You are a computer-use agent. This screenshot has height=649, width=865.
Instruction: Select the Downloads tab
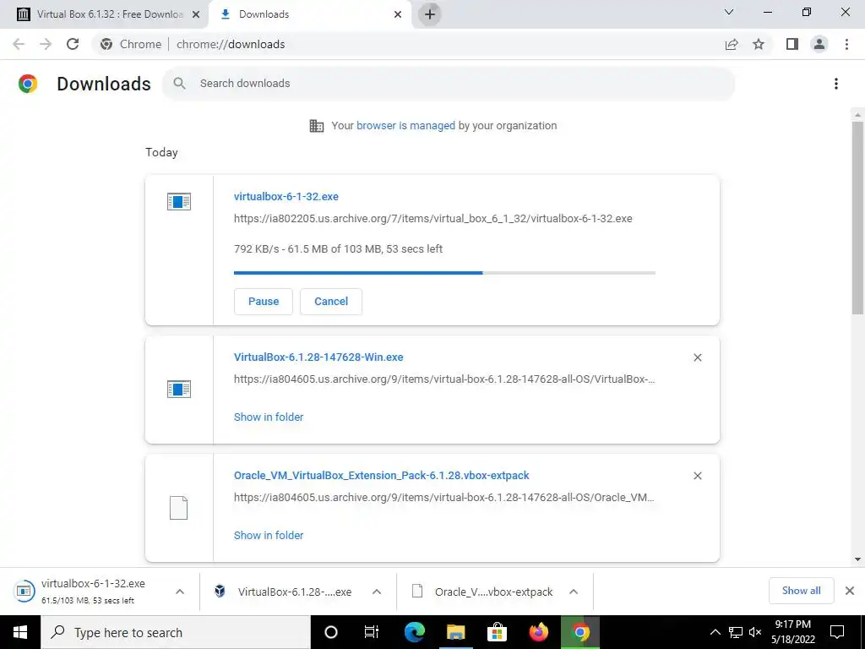tap(310, 14)
